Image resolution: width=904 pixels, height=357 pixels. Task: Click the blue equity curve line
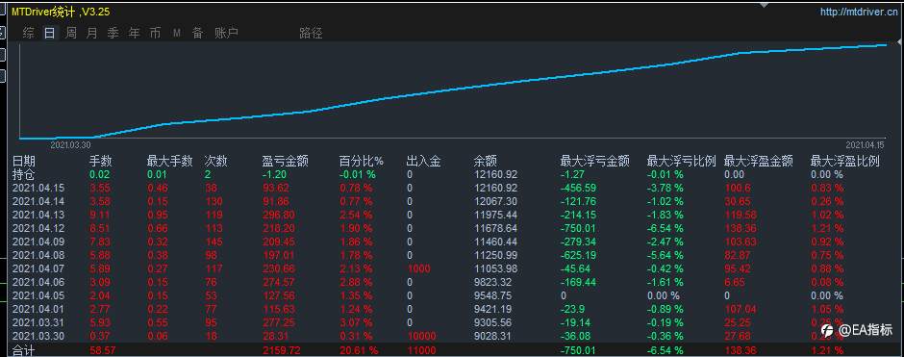[452, 91]
